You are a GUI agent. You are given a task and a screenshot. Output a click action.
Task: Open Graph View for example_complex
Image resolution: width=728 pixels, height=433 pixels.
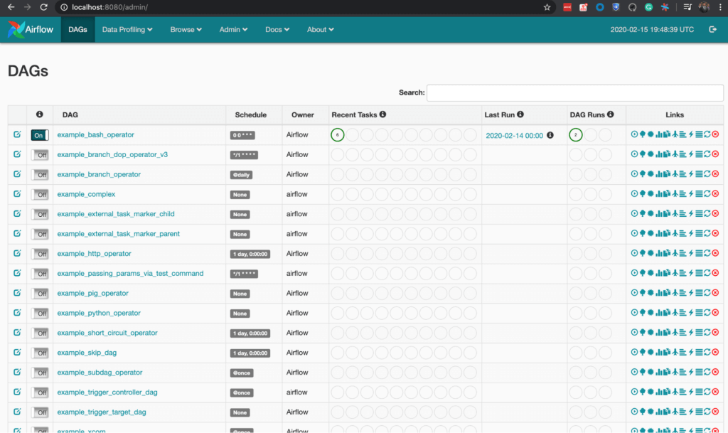[650, 193]
